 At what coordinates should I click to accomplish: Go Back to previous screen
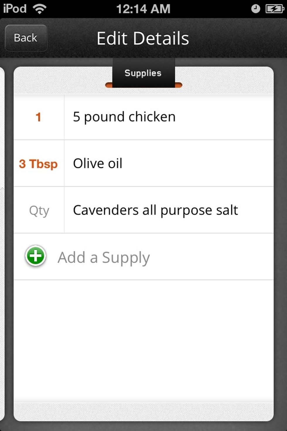point(26,38)
